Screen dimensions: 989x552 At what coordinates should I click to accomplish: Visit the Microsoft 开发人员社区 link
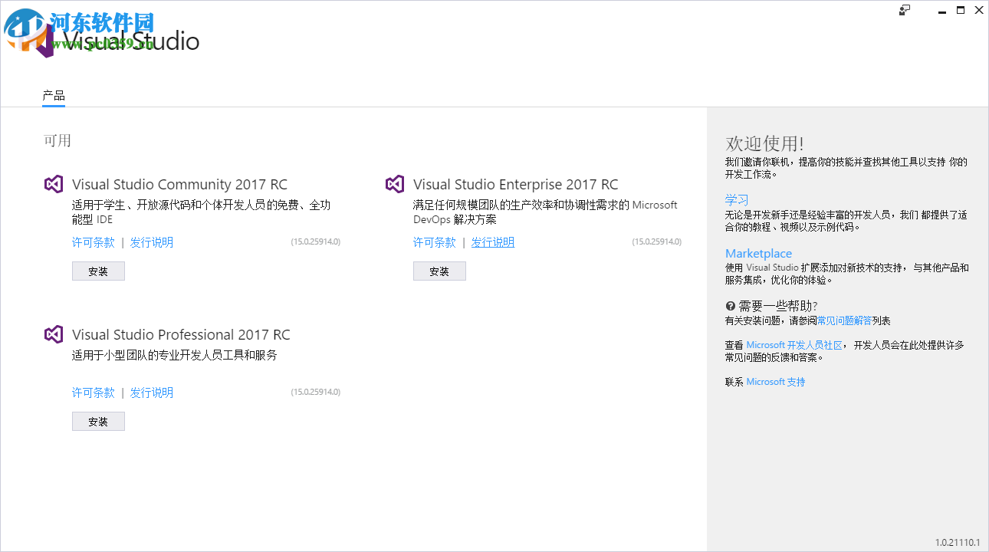[796, 344]
